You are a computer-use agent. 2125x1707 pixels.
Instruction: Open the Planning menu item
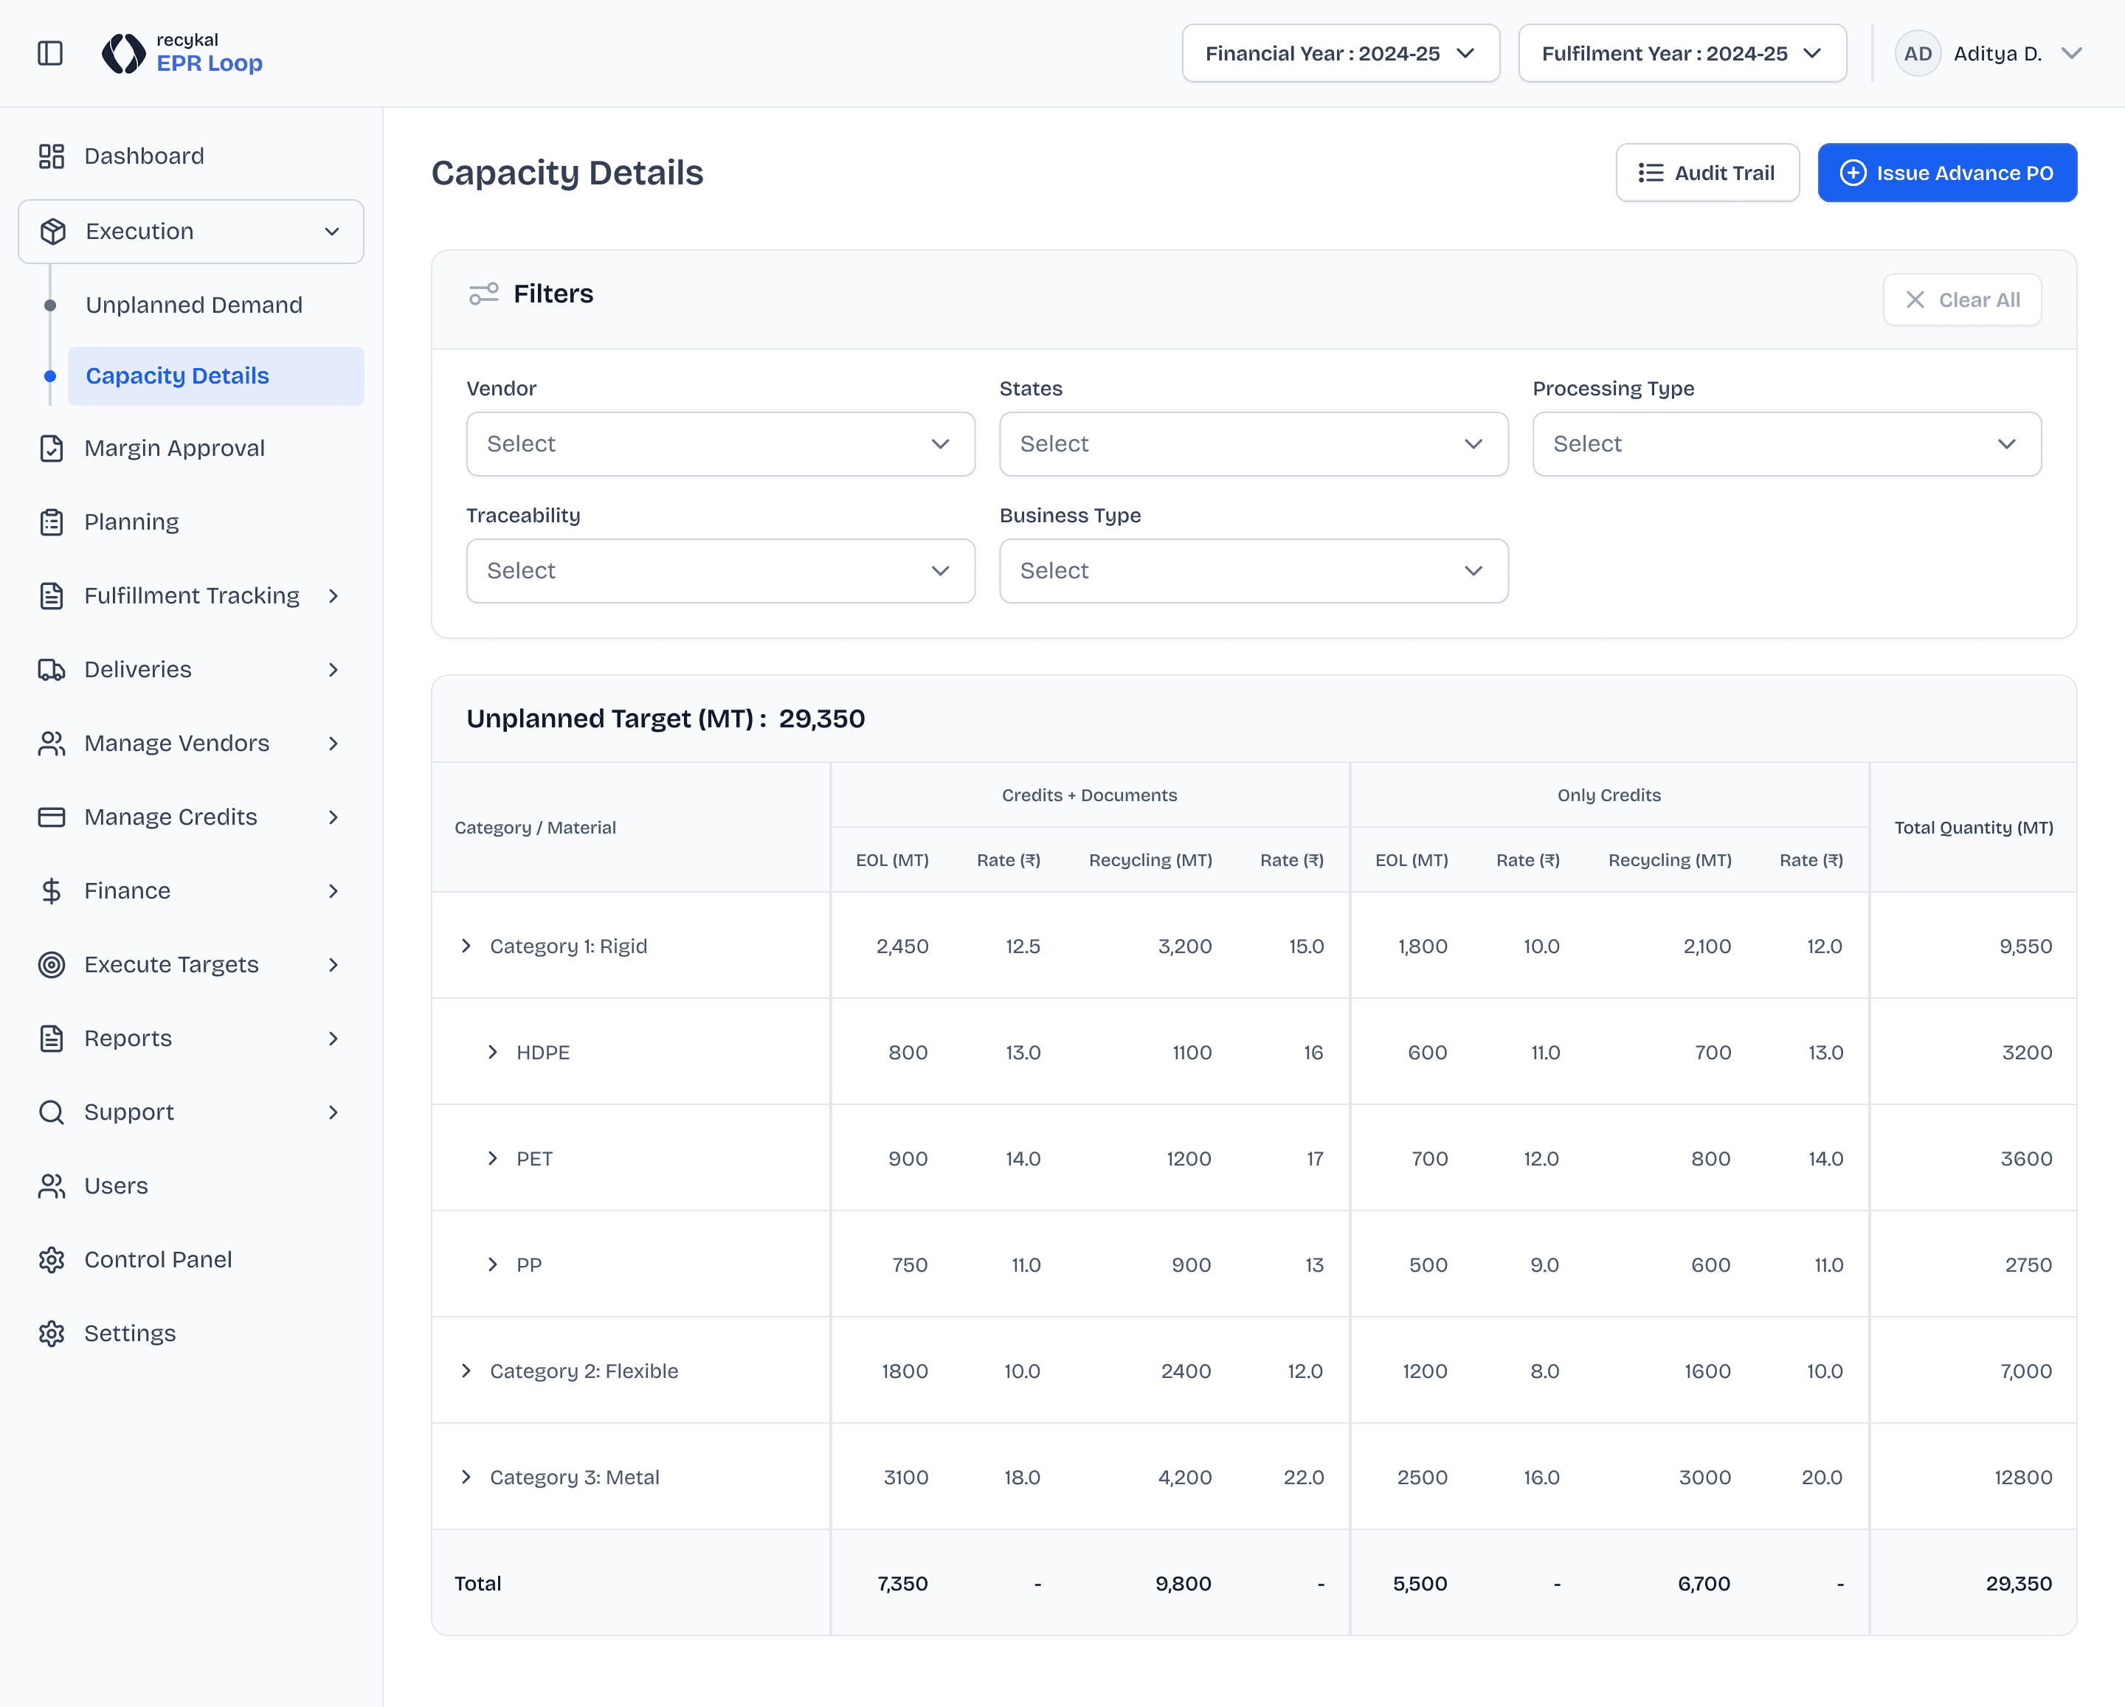coord(131,522)
